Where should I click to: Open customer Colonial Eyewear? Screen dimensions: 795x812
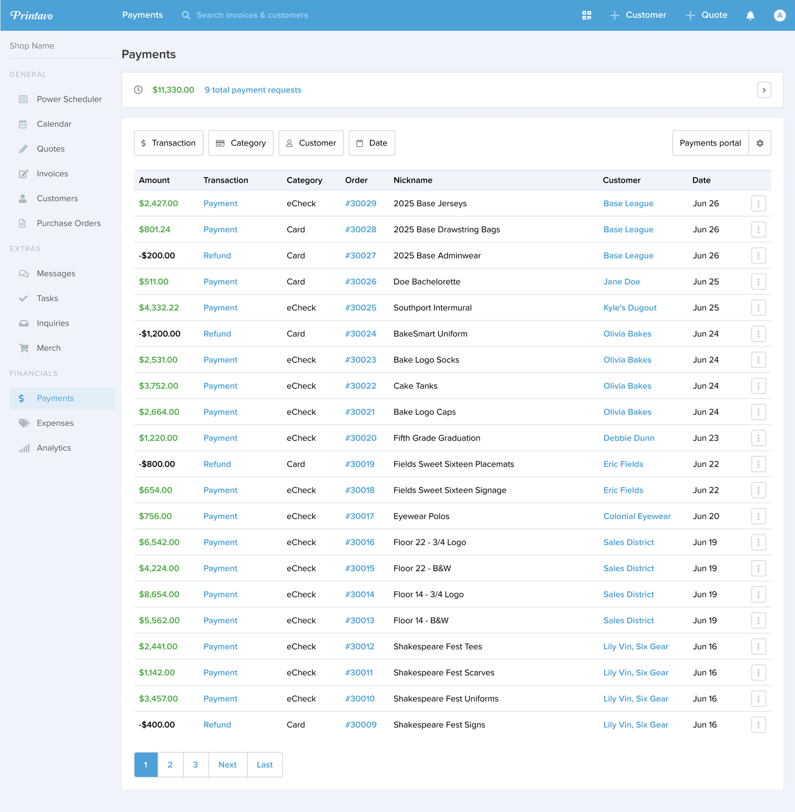[637, 516]
